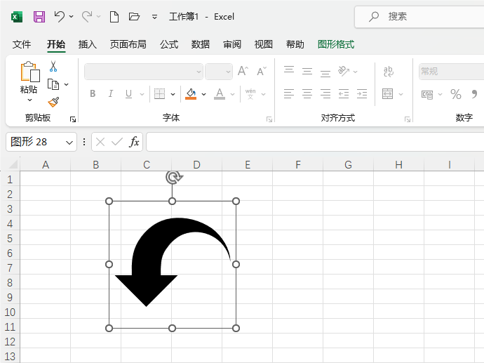The width and height of the screenshot is (484, 363).
Task: Apply the orange fill color bucket
Action: [x=191, y=93]
